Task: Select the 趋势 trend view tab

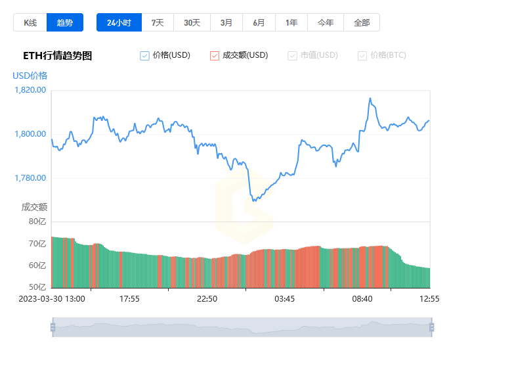Action: (x=65, y=22)
